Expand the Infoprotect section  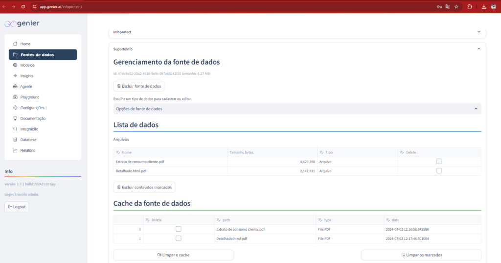click(x=478, y=32)
